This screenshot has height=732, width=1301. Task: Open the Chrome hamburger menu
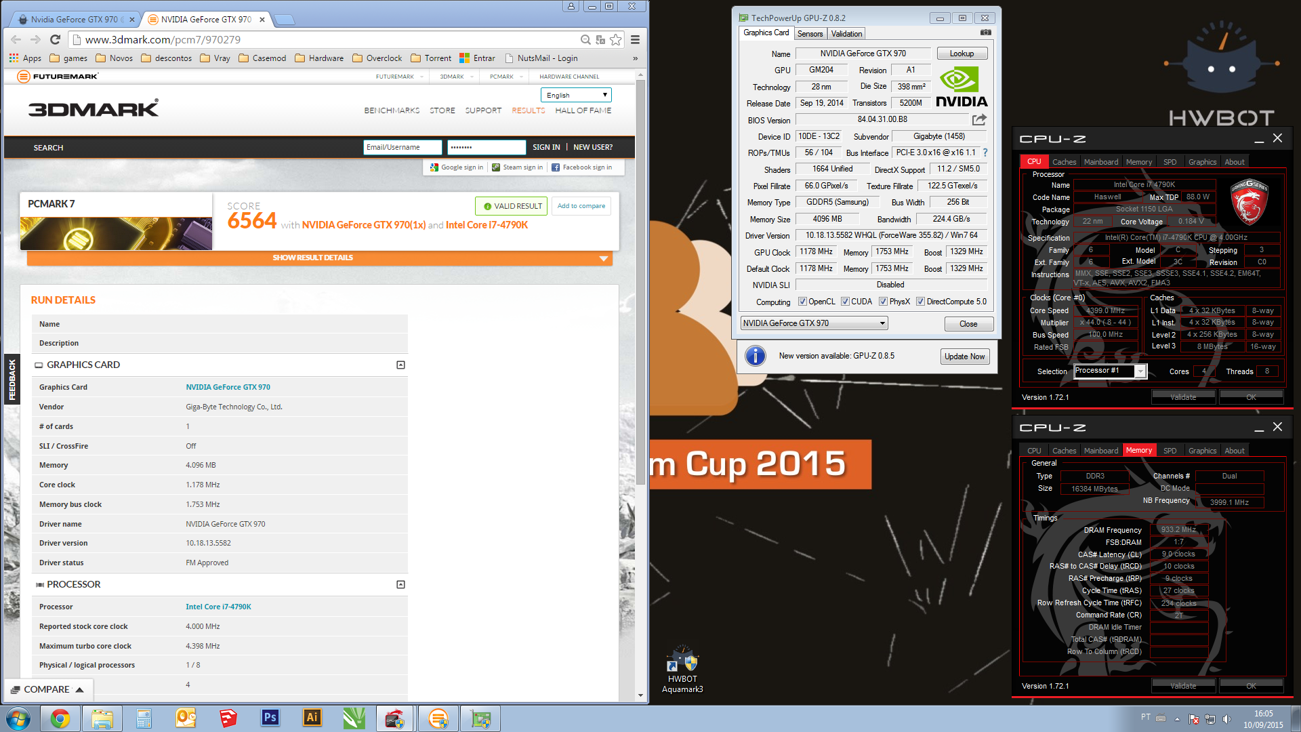[635, 40]
